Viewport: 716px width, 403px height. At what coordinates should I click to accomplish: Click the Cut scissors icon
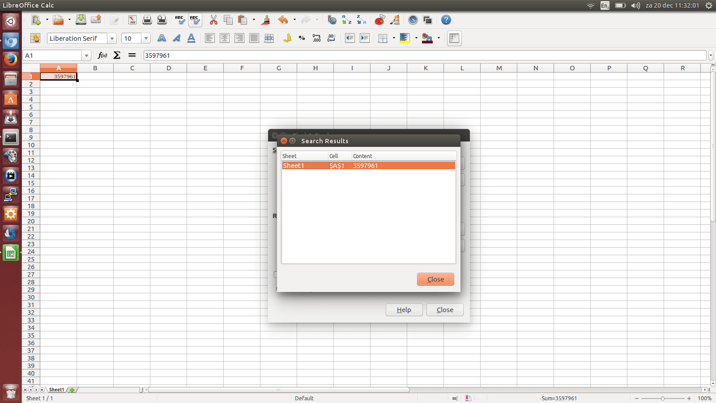pyautogui.click(x=213, y=20)
